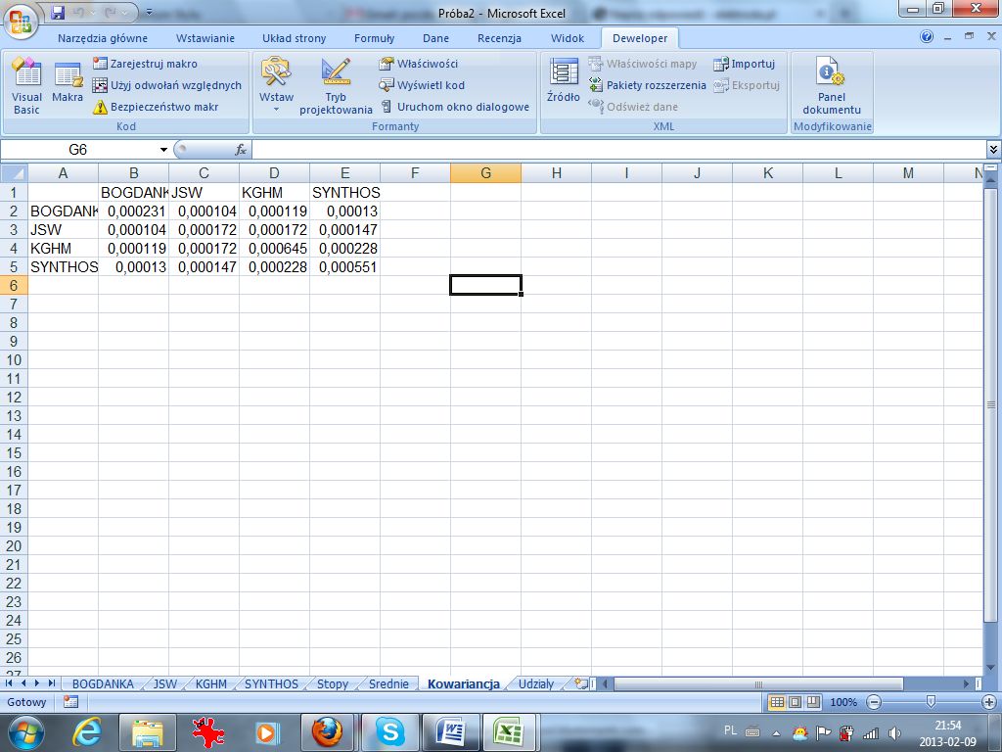Viewport: 1002px width, 752px height.
Task: Toggle Tryb projektowania design mode
Action: click(x=336, y=86)
